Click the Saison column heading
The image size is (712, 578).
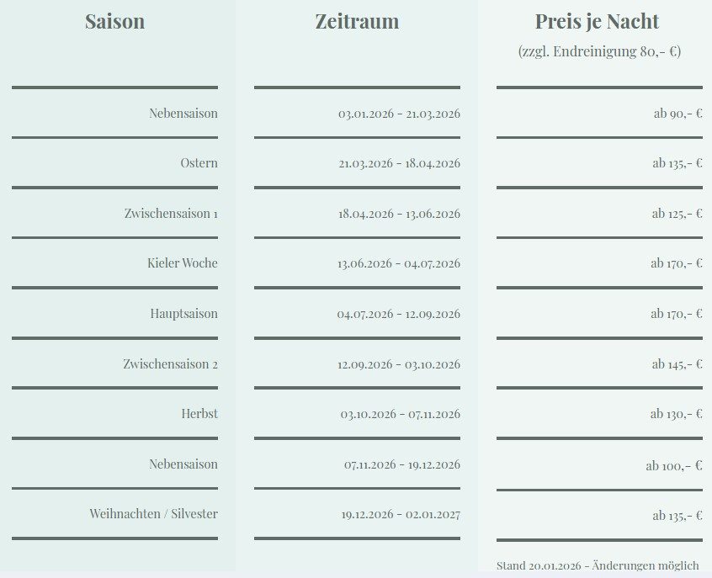click(114, 22)
